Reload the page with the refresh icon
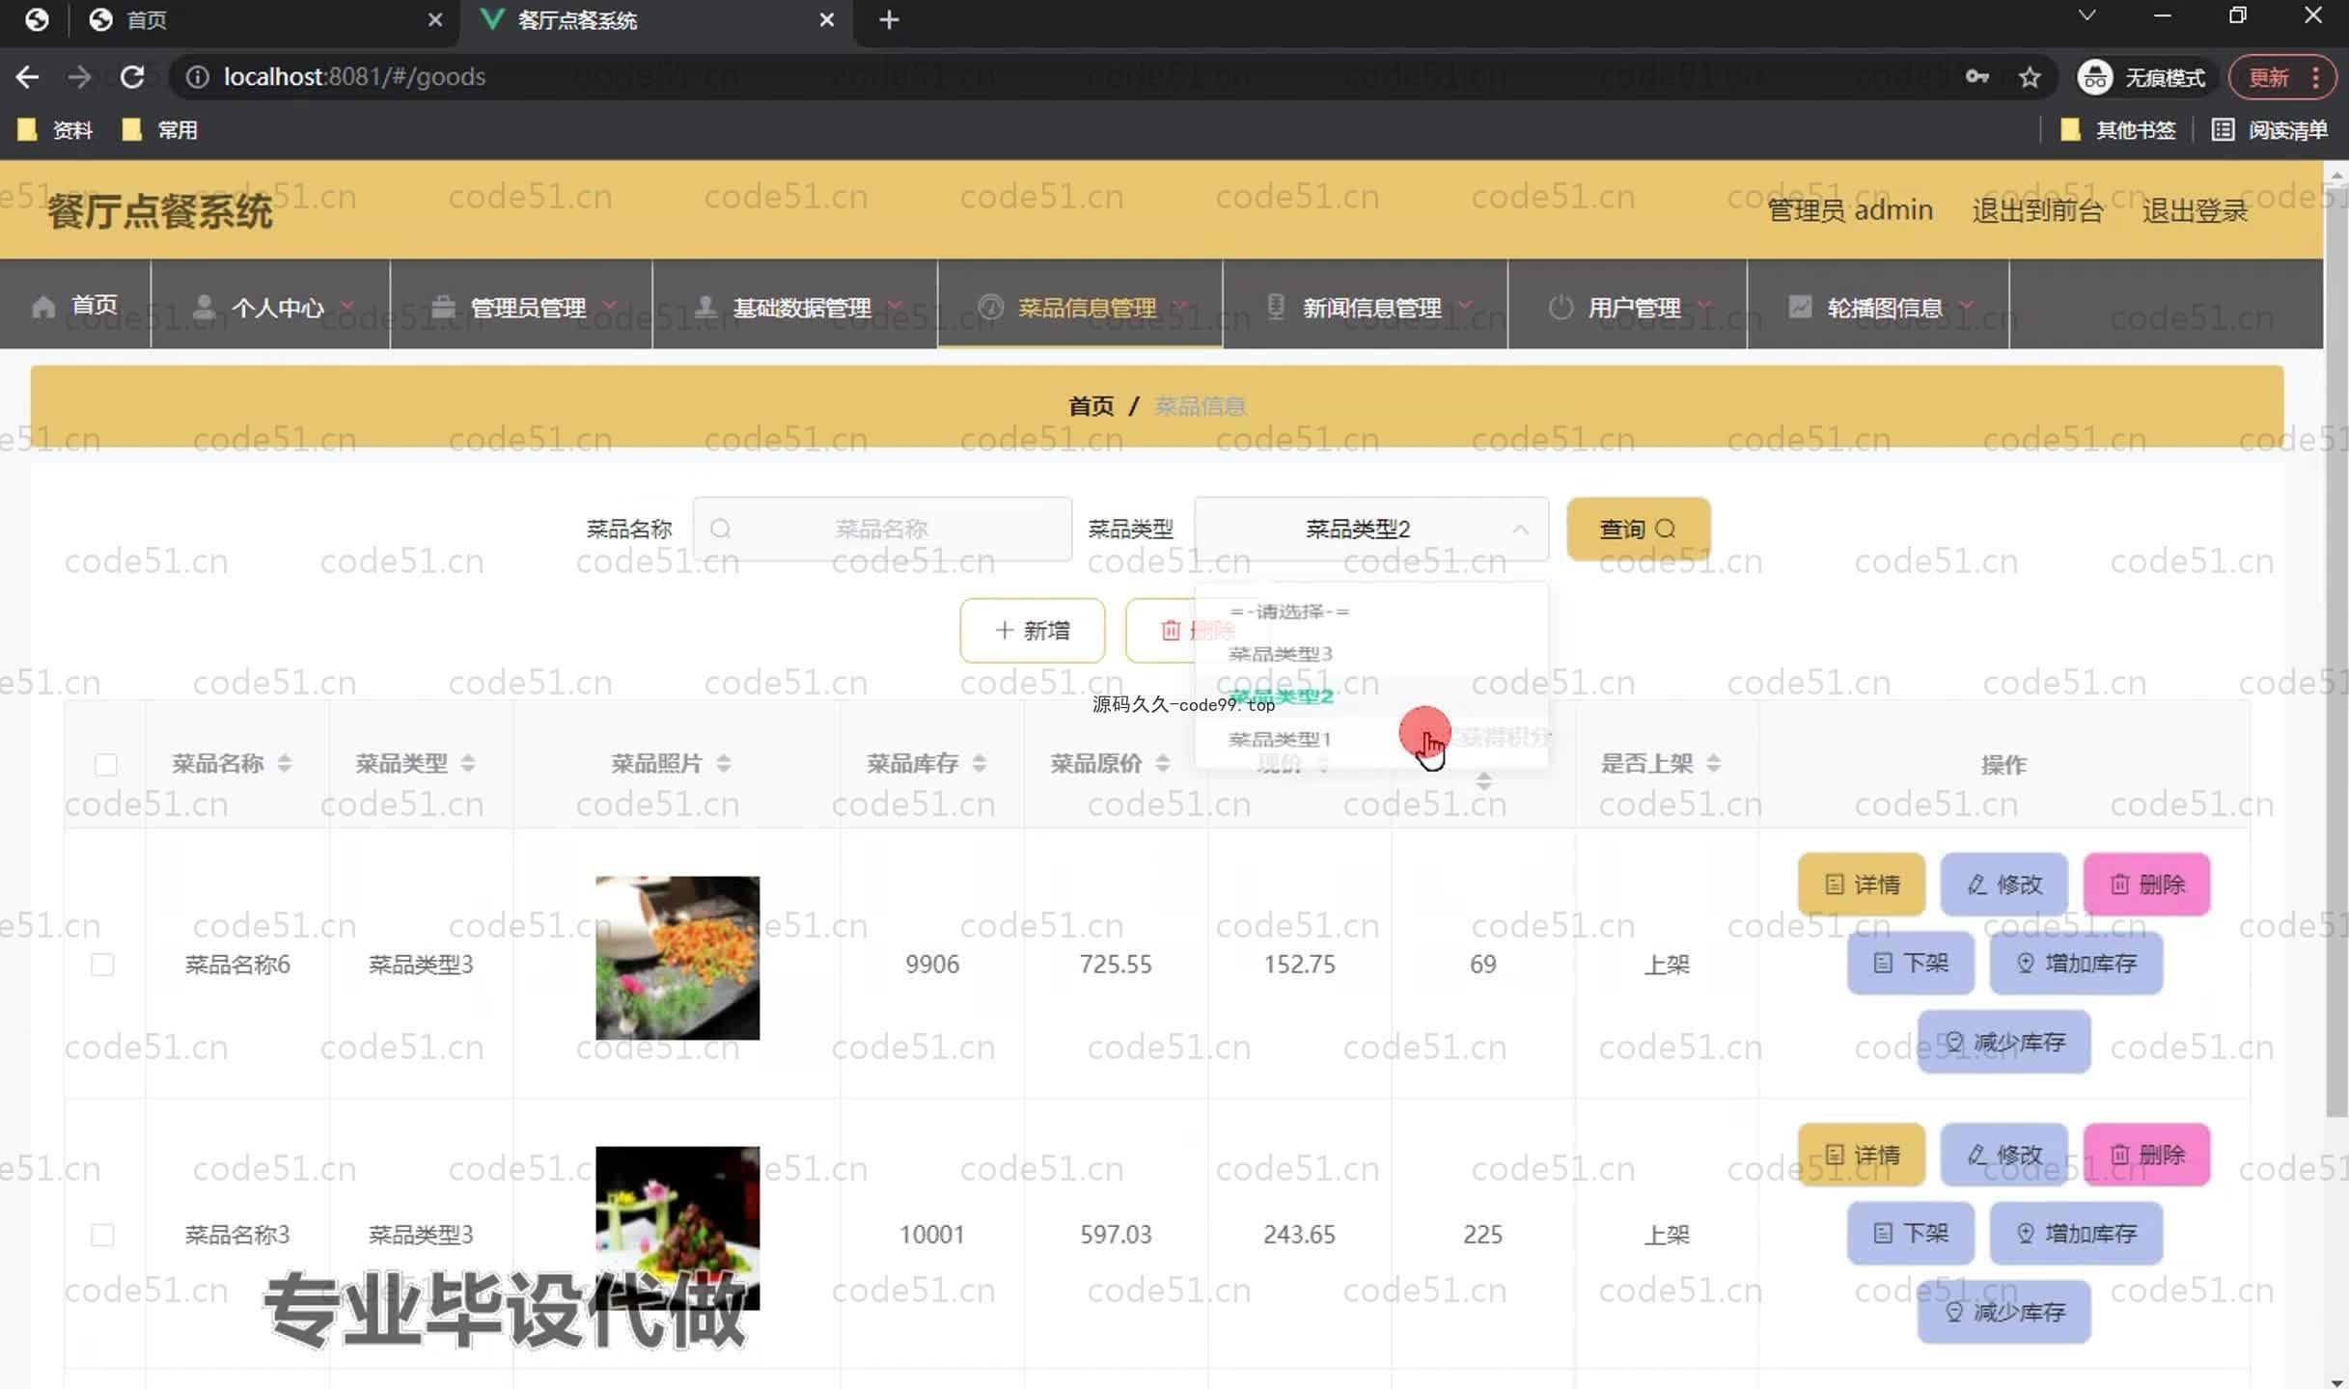This screenshot has height=1389, width=2349. tap(132, 77)
